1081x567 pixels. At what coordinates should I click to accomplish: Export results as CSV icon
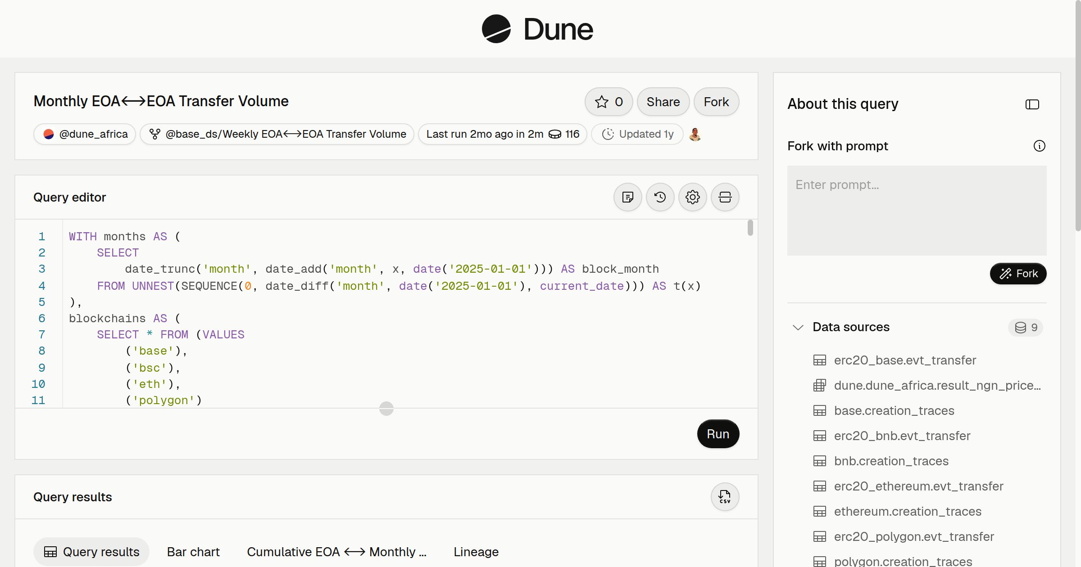coord(725,497)
